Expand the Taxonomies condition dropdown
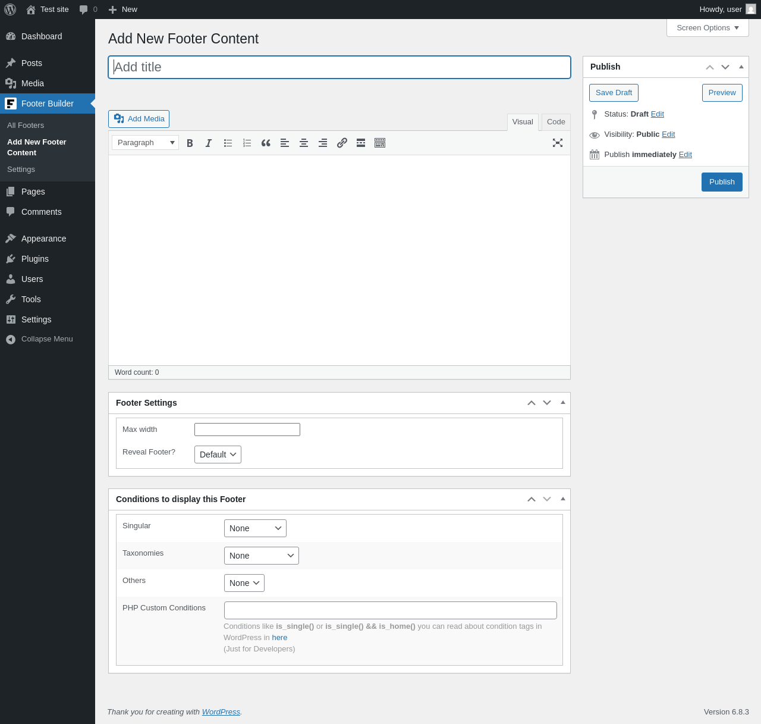This screenshot has width=761, height=724. tap(261, 556)
